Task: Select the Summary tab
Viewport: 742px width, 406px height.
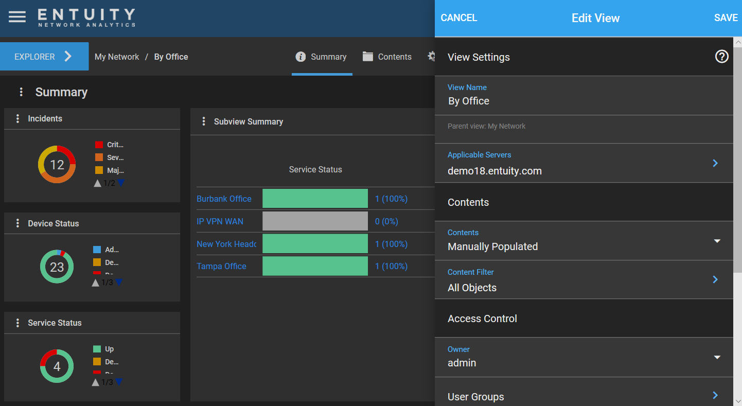Action: [322, 57]
